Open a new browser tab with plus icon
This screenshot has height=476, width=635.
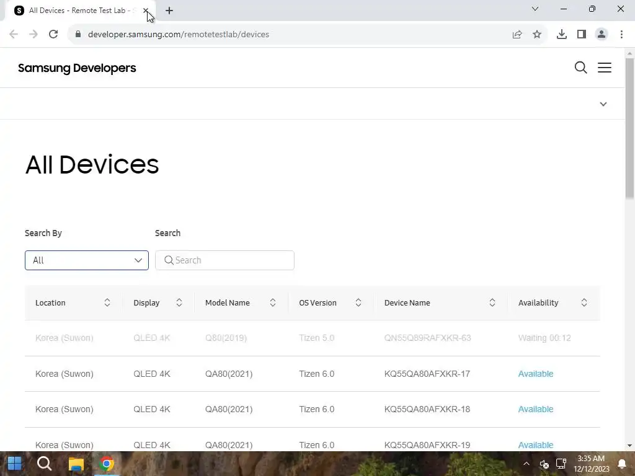(169, 11)
